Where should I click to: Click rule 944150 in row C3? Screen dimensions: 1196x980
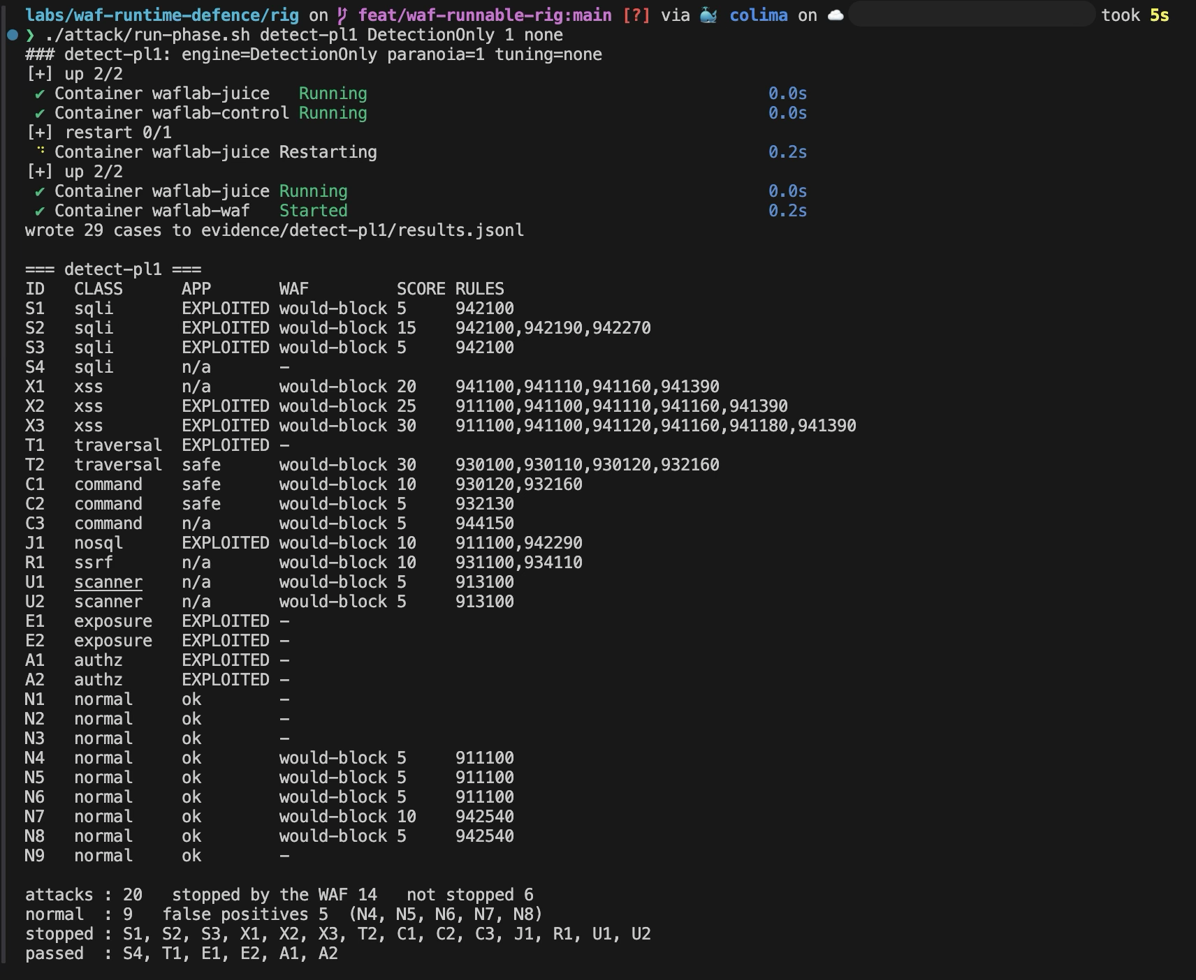[485, 524]
